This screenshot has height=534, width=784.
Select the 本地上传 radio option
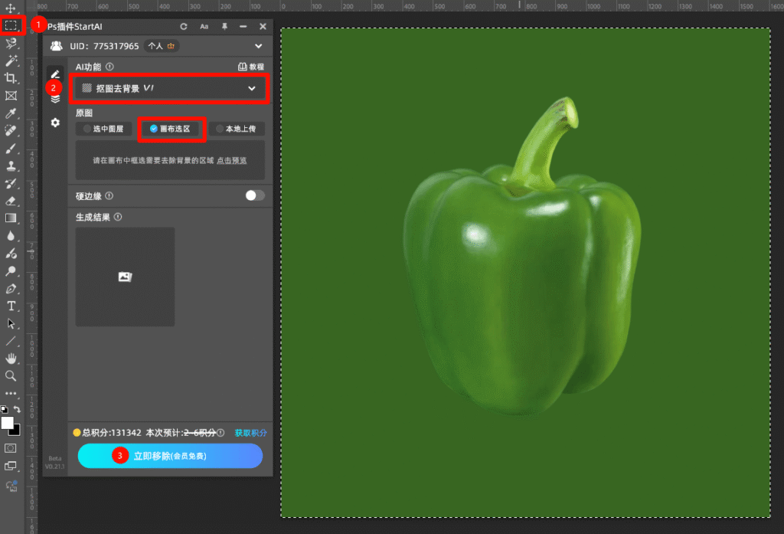point(236,129)
